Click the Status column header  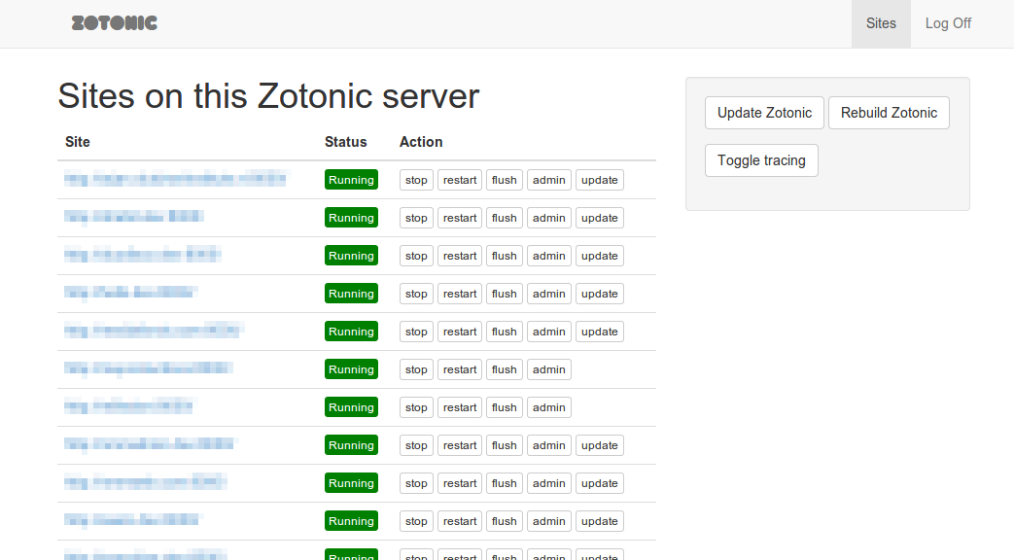click(345, 142)
